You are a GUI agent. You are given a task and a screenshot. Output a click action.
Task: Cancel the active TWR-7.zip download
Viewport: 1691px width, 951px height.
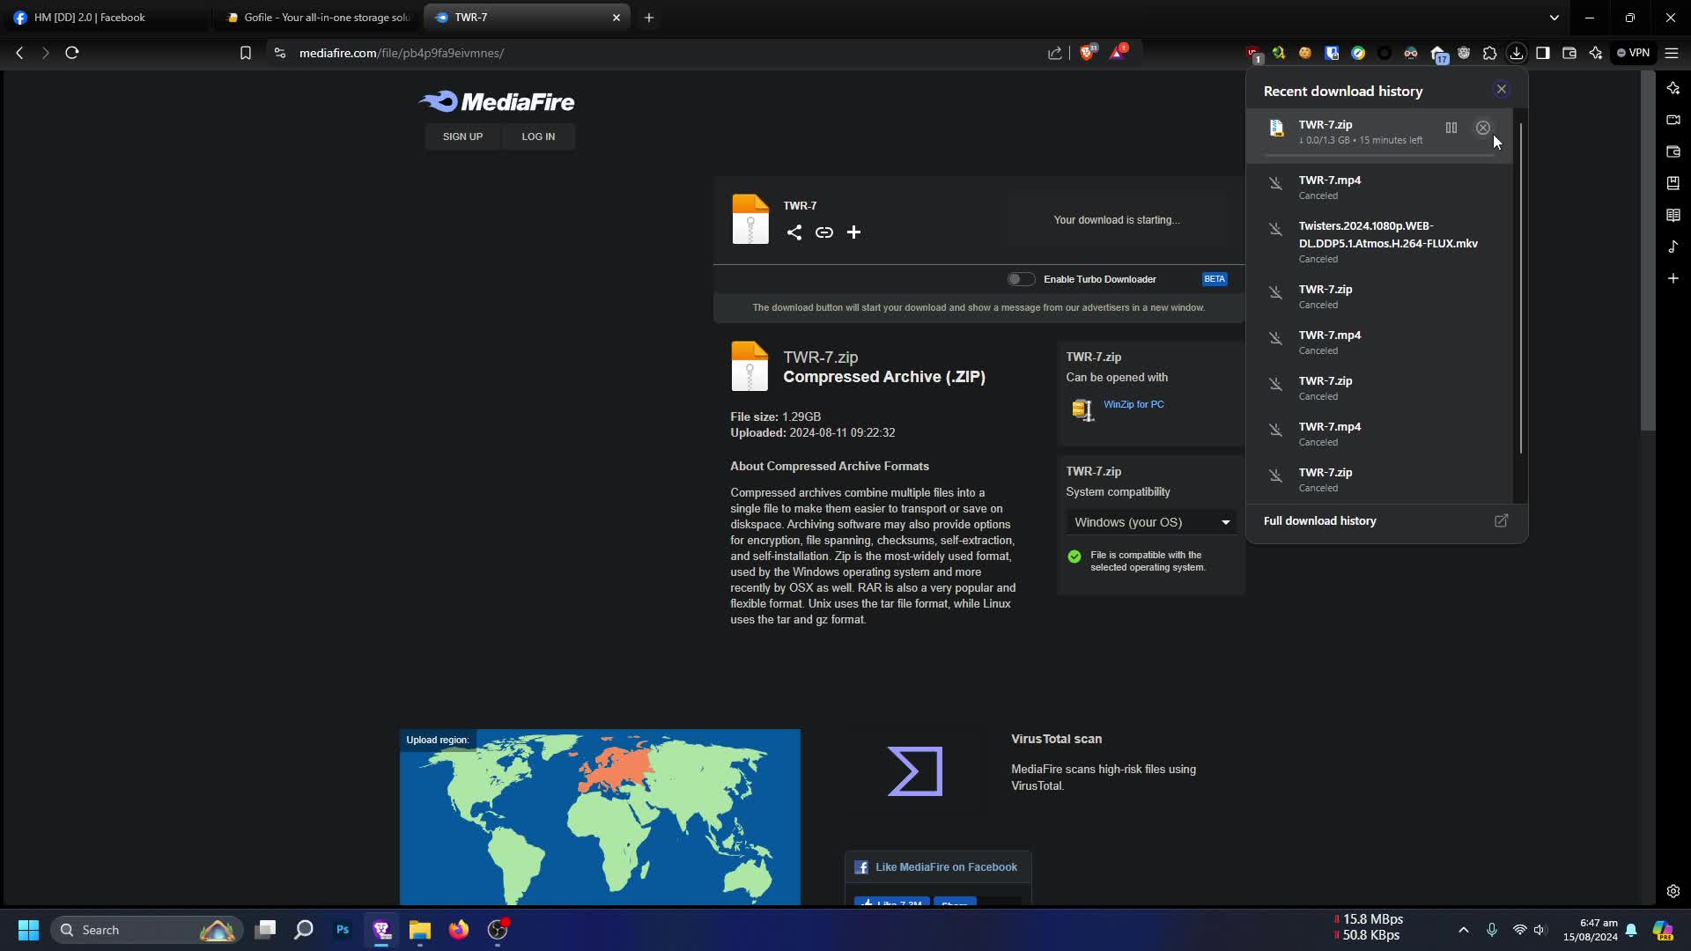[1483, 128]
